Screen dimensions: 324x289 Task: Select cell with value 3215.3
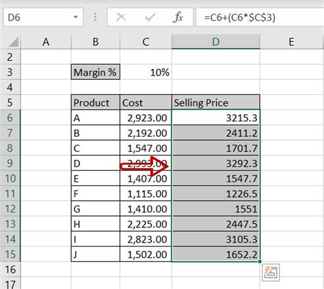click(x=215, y=118)
